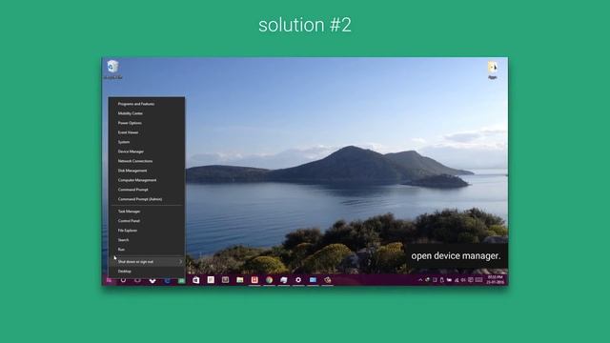Open Programs and Features from the menu
This screenshot has width=610, height=343.
pos(147,104)
